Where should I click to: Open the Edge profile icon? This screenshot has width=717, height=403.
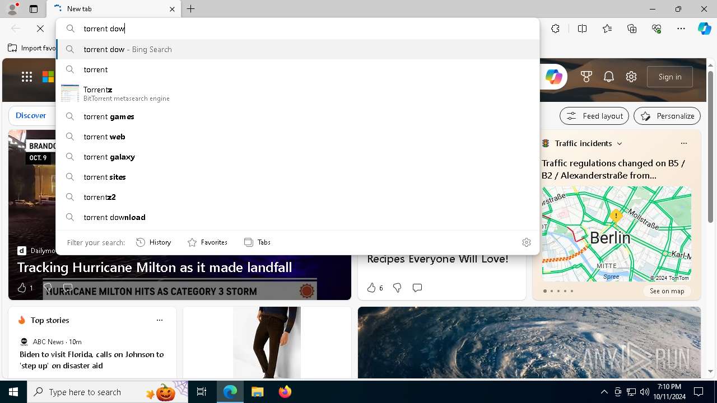12,9
